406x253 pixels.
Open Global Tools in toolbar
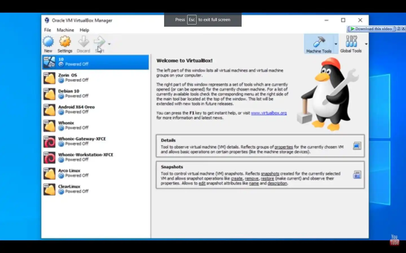pos(351,44)
